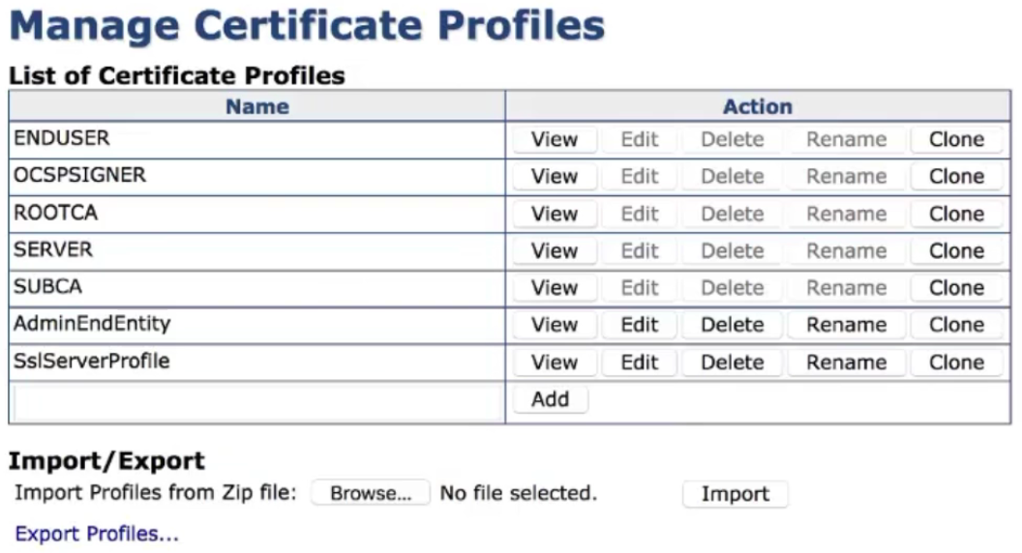Screen dimensions: 1022x553
Task: Clone the SUBCA profile
Action: pos(956,287)
